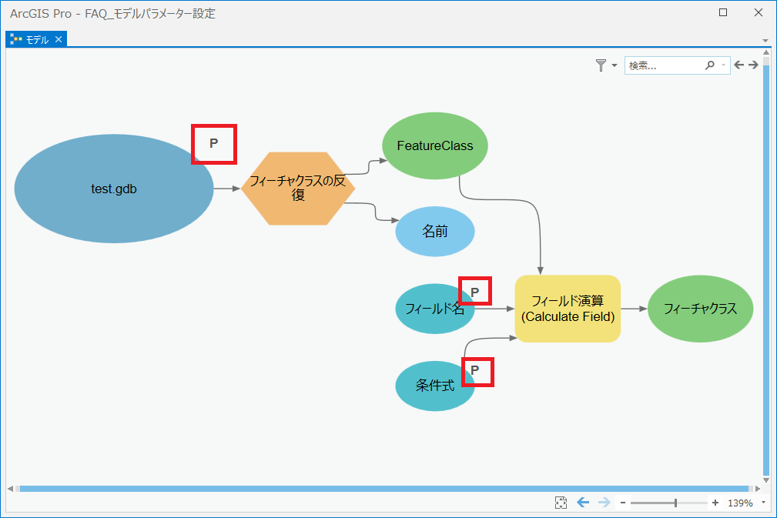The image size is (777, 518).
Task: Select the フィーチャクラス output element
Action: [701, 309]
